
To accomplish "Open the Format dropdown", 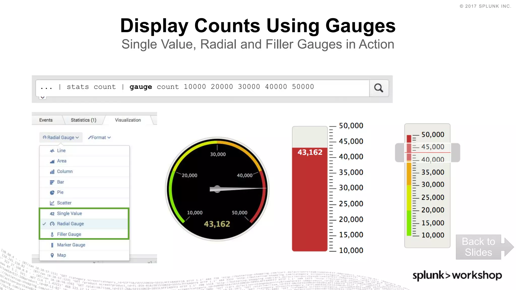I will 99,137.
